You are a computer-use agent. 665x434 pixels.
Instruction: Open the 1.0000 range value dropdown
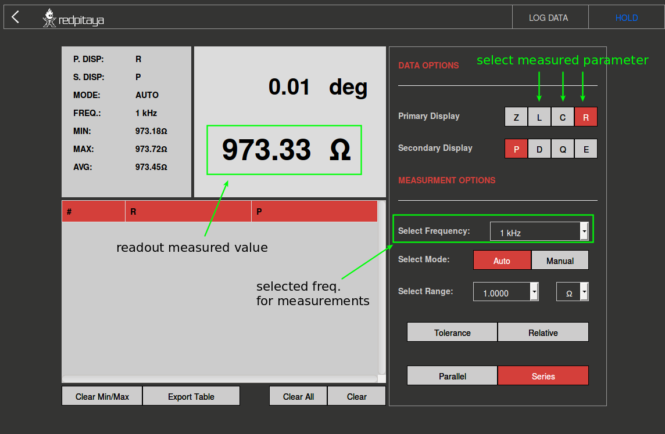506,292
